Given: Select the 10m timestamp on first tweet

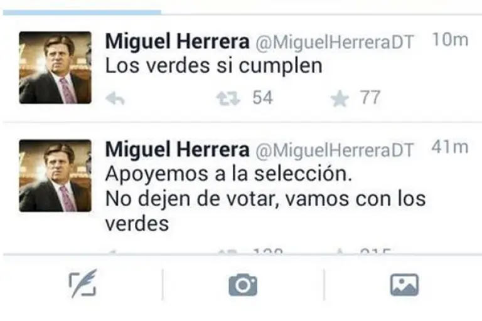Looking at the screenshot, I should 450,39.
